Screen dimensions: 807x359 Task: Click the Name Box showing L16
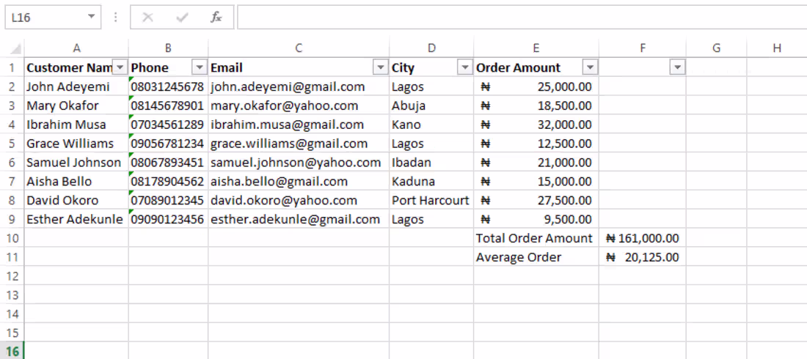pos(54,18)
